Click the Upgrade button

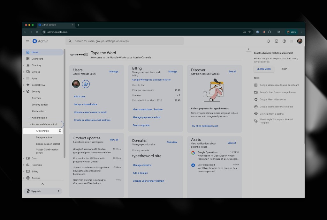click(43, 191)
